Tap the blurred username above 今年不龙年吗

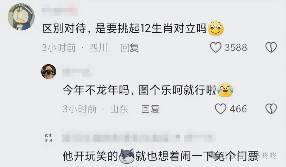coord(77,72)
